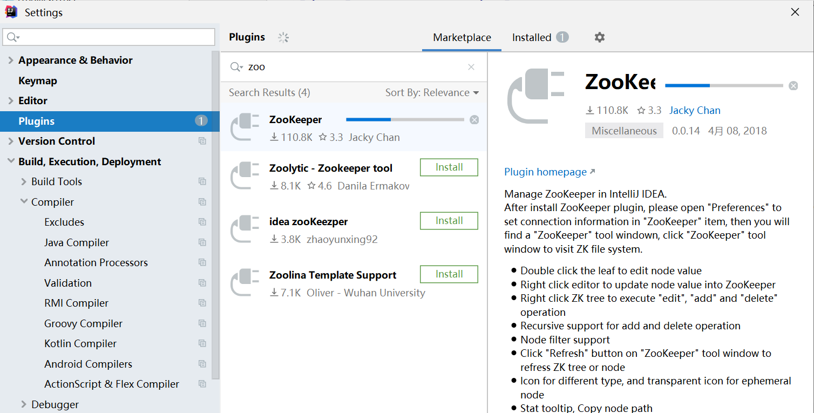This screenshot has height=413, width=814.
Task: Select ZooKeeper plugin in search results
Action: click(x=354, y=127)
